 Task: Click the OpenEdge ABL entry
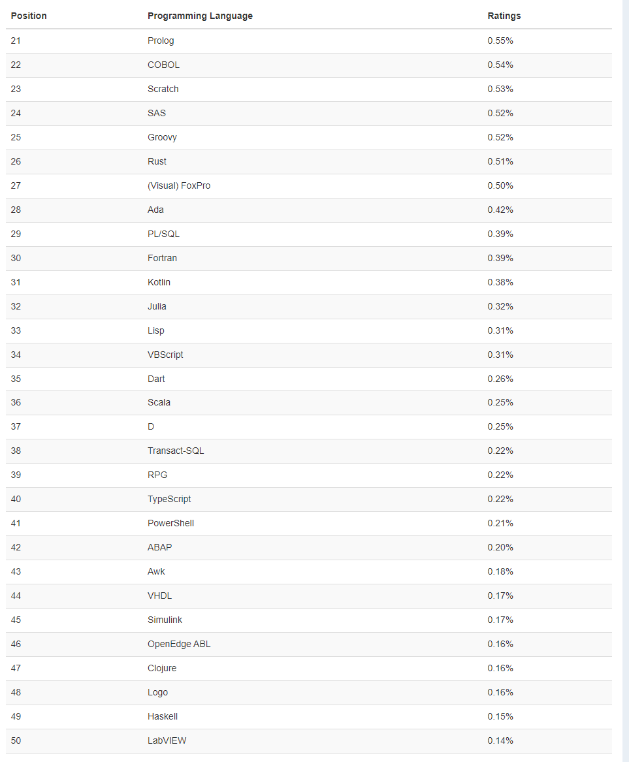[x=179, y=644]
